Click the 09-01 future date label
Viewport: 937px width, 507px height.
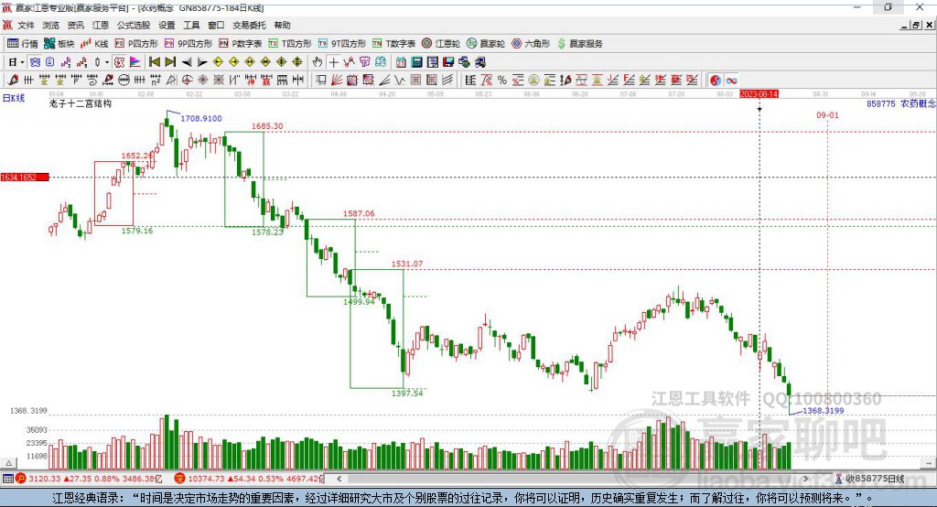tap(827, 114)
